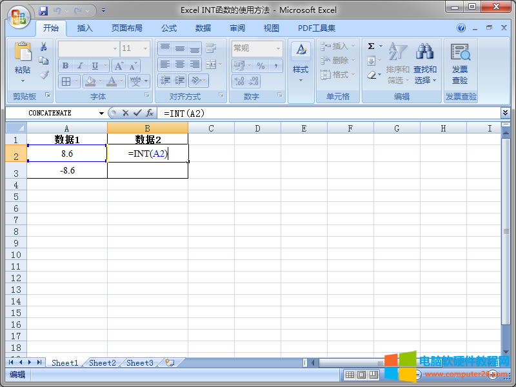Cancel formula entry with the X icon
Viewport: 516px width, 387px height.
(x=125, y=113)
